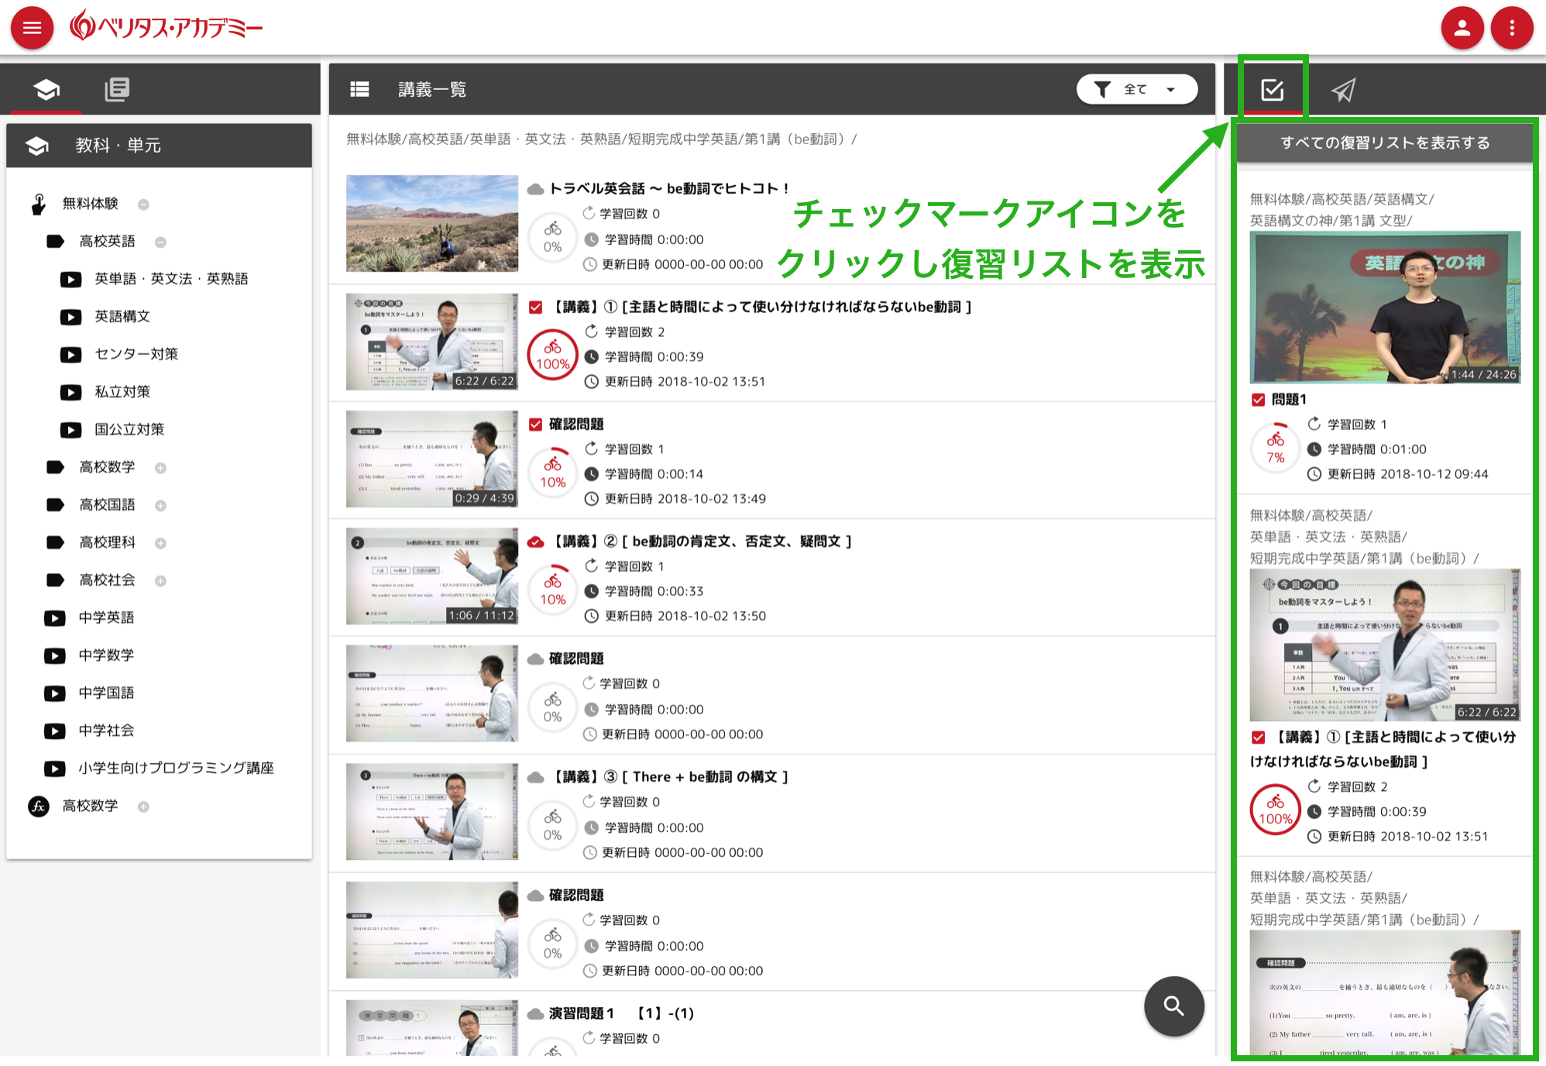Image resolution: width=1546 pixels, height=1066 pixels.
Task: Click the list view icon beside 講義一覧
Action: (359, 89)
